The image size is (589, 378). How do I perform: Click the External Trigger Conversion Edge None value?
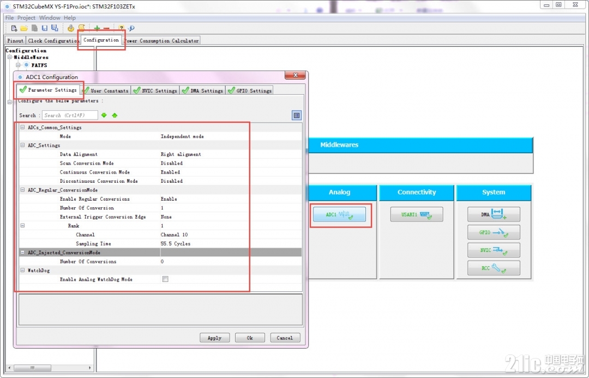point(166,217)
